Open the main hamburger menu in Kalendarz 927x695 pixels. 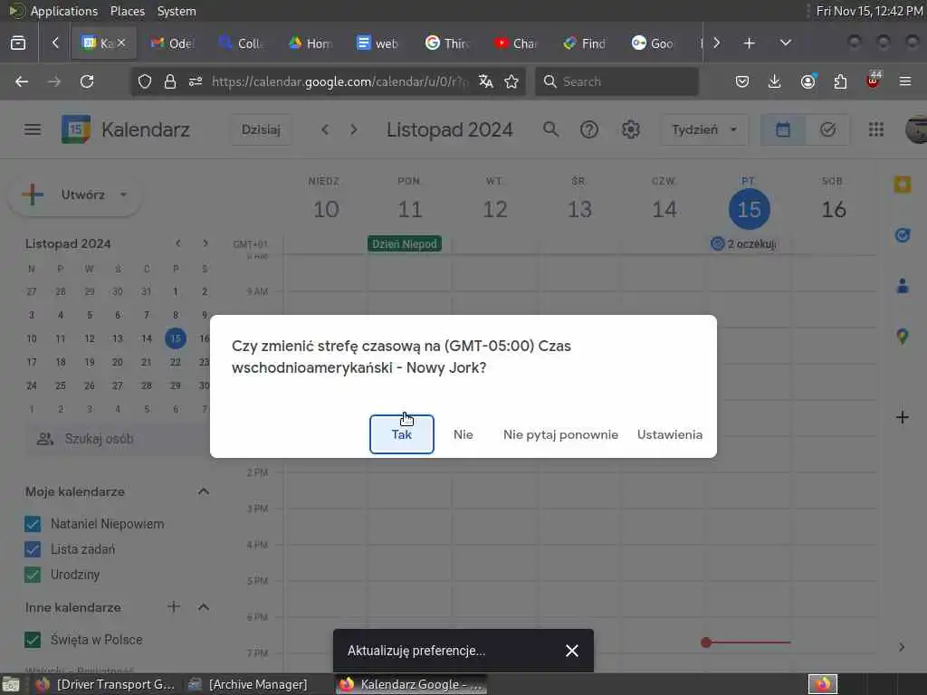pos(33,129)
